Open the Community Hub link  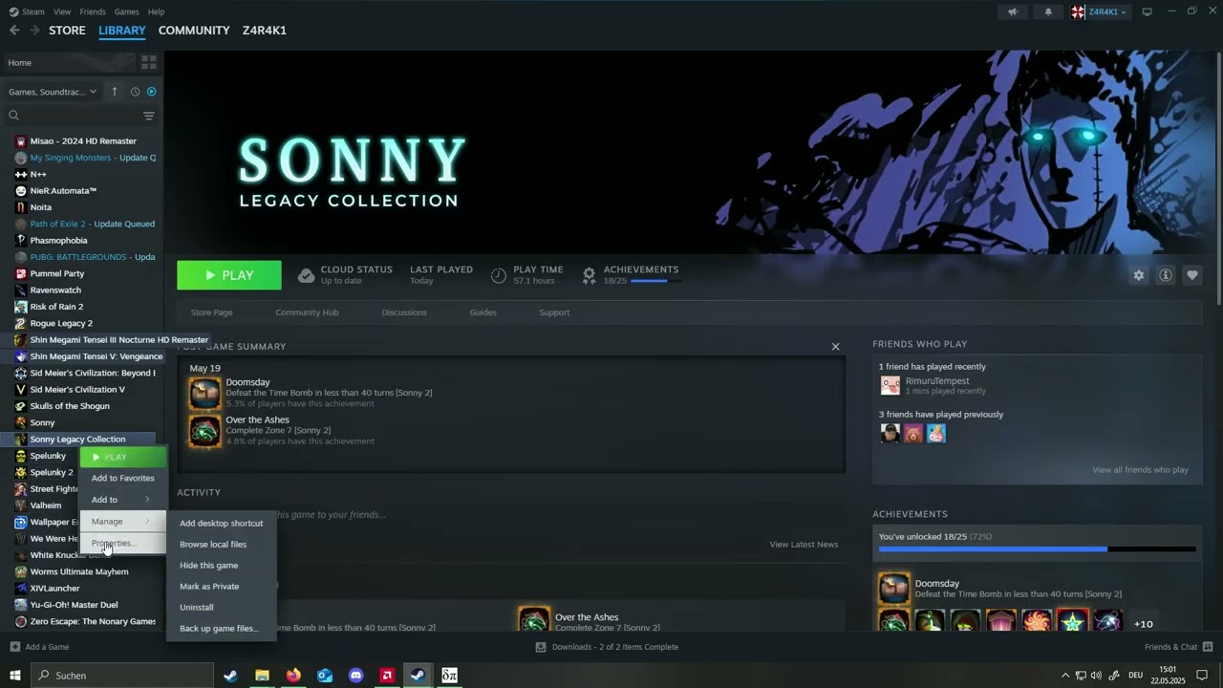(x=307, y=312)
